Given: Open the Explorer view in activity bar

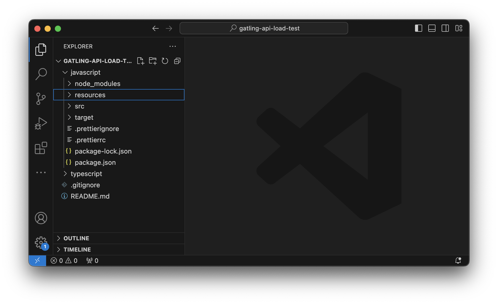Looking at the screenshot, I should (x=41, y=49).
